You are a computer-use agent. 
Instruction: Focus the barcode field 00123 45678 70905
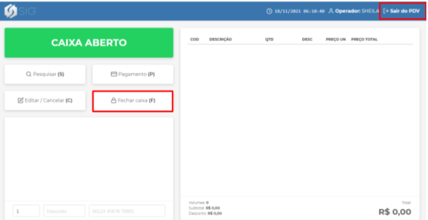click(x=127, y=211)
